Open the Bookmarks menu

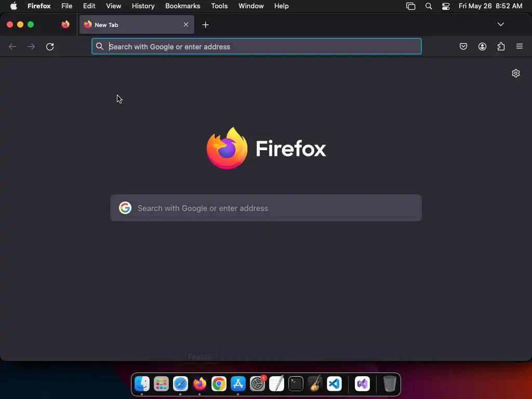point(182,6)
